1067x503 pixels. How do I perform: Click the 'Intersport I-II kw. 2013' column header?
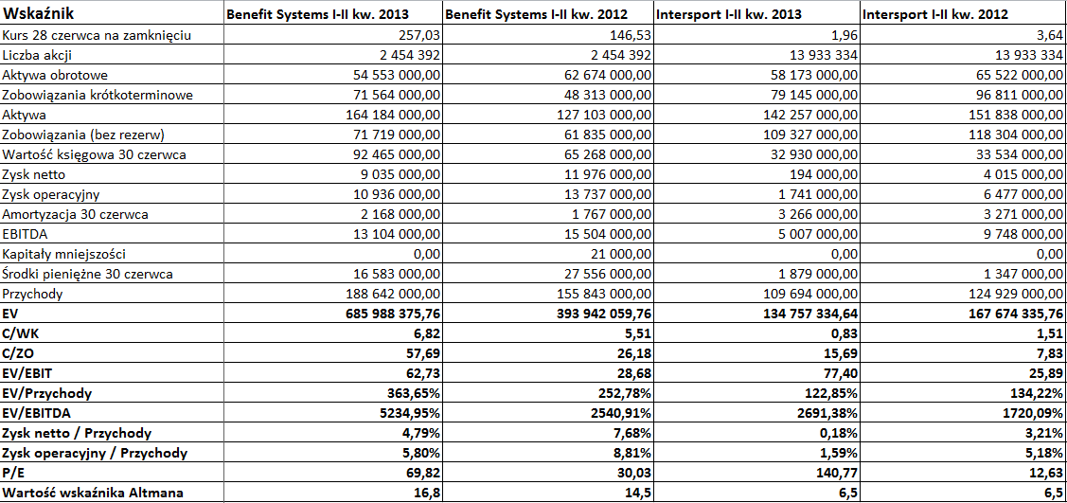(x=756, y=13)
